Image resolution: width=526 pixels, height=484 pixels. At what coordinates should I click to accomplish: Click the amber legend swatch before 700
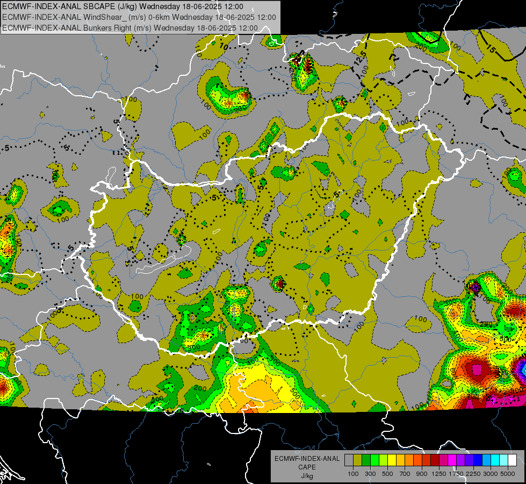point(400,460)
